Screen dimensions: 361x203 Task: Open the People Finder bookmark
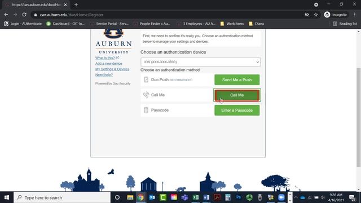152,24
